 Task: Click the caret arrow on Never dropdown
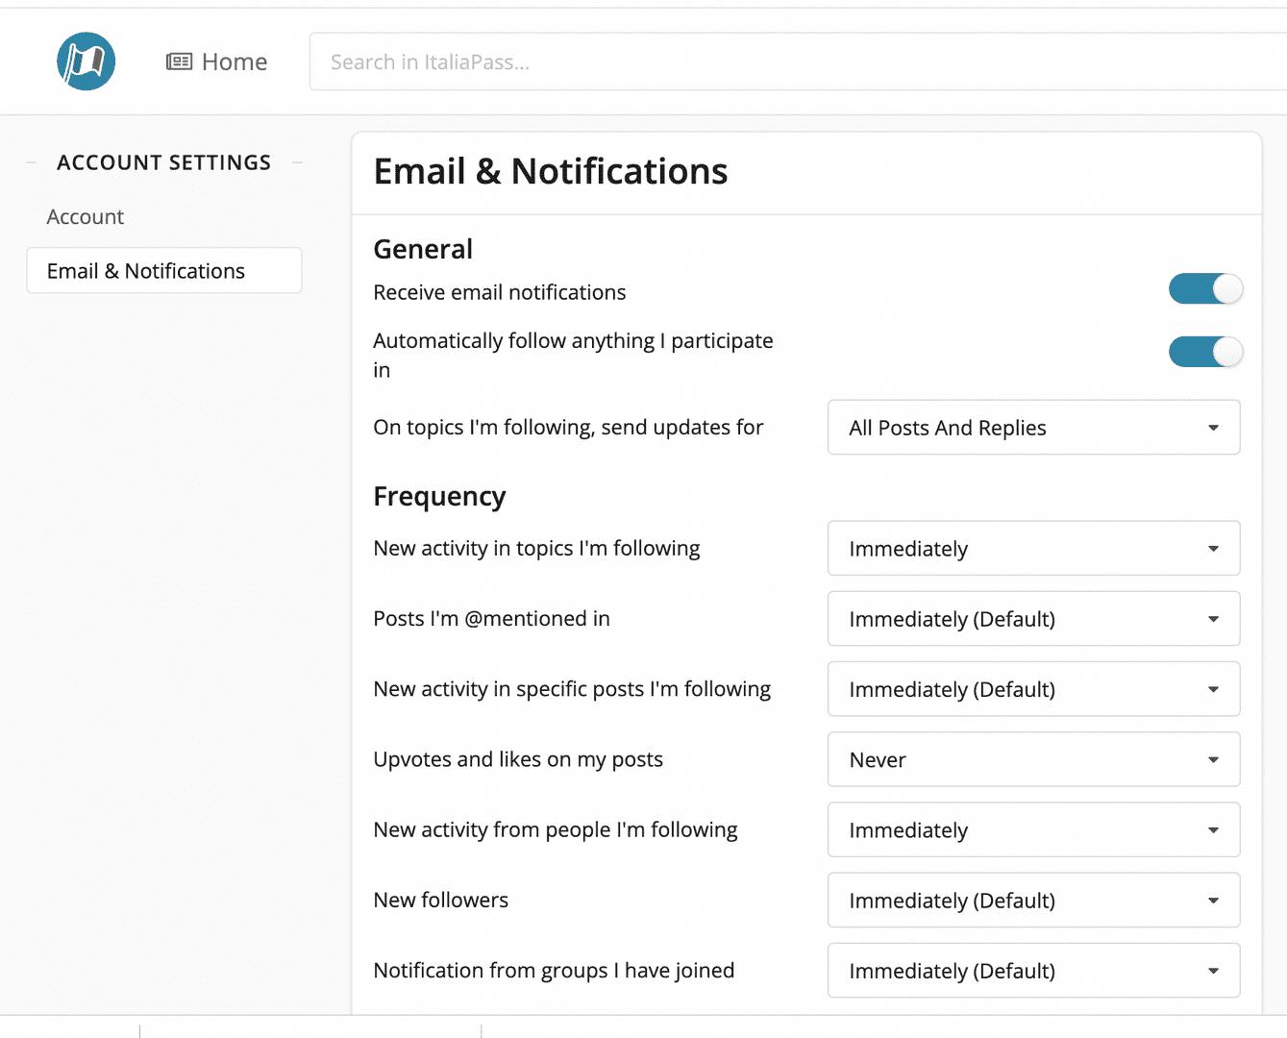(x=1213, y=760)
